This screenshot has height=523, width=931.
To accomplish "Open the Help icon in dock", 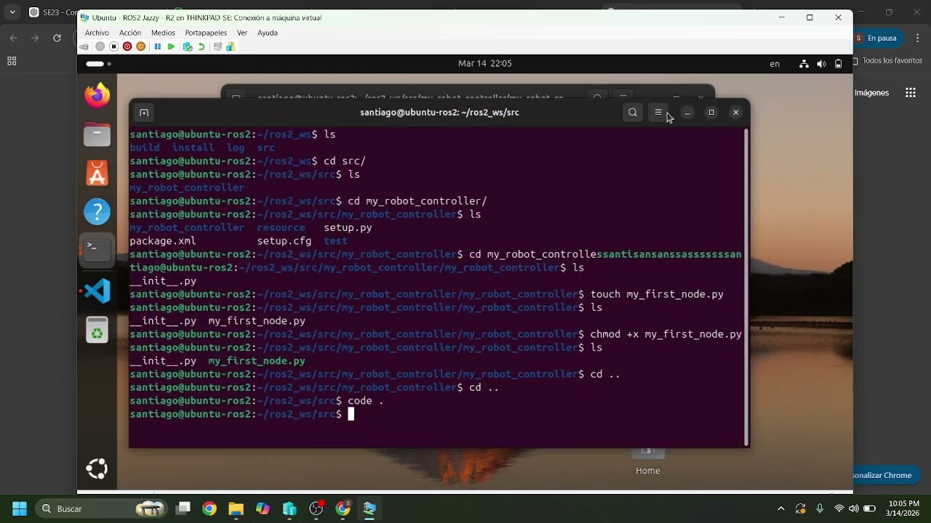I will (x=97, y=212).
